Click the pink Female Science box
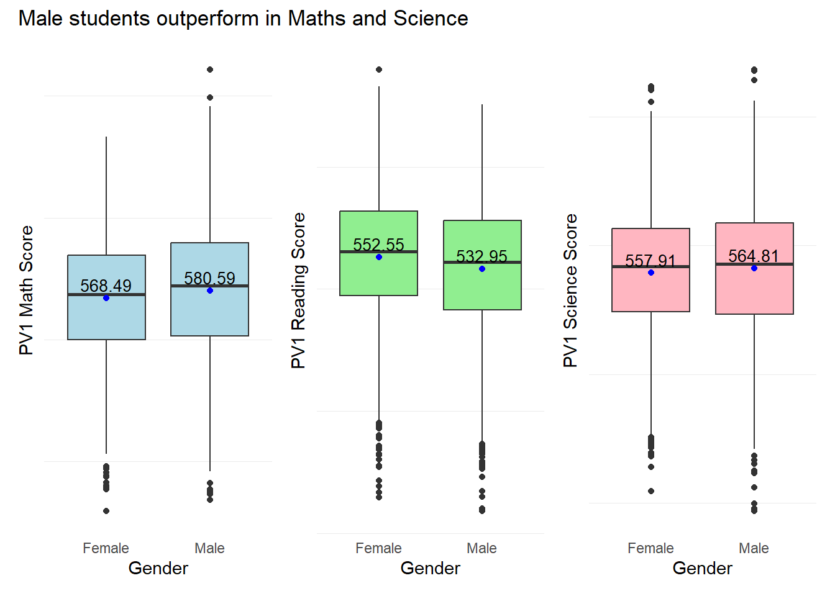835x596 pixels. 650,292
